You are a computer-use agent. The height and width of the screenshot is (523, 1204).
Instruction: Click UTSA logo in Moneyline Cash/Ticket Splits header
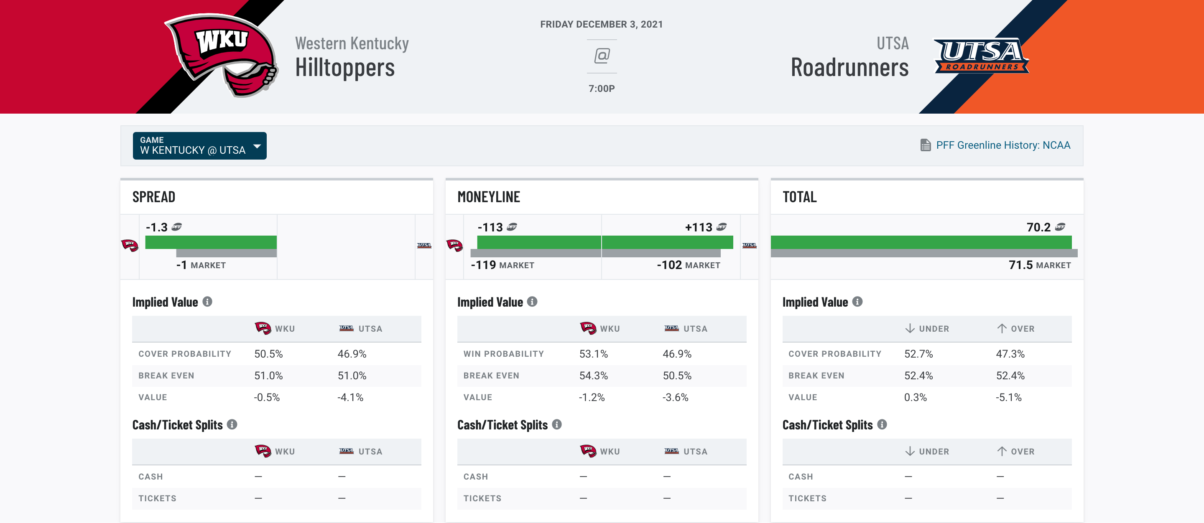[672, 451]
